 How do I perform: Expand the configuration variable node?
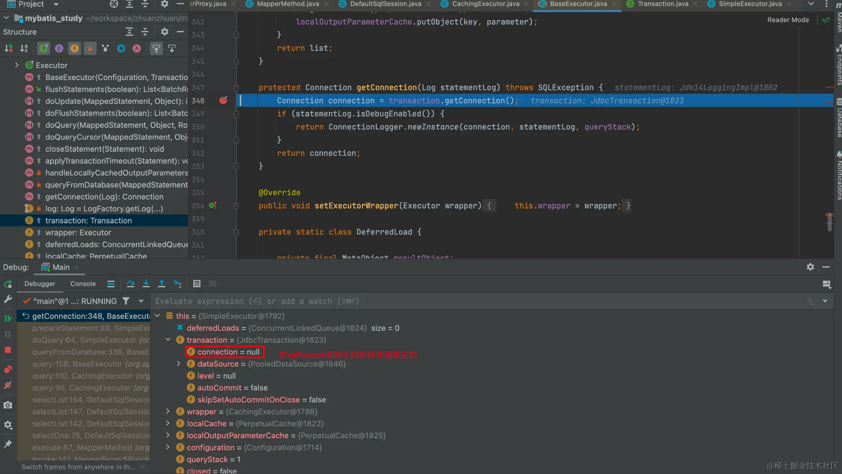point(168,447)
